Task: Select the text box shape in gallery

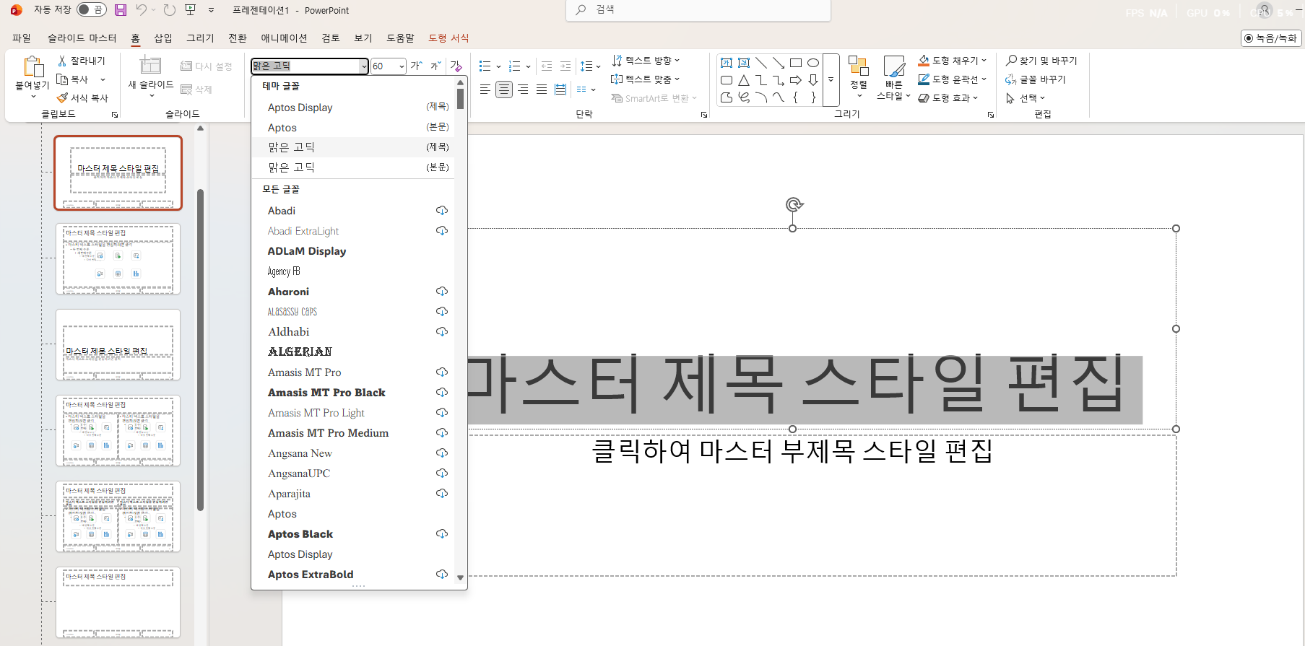Action: [727, 63]
